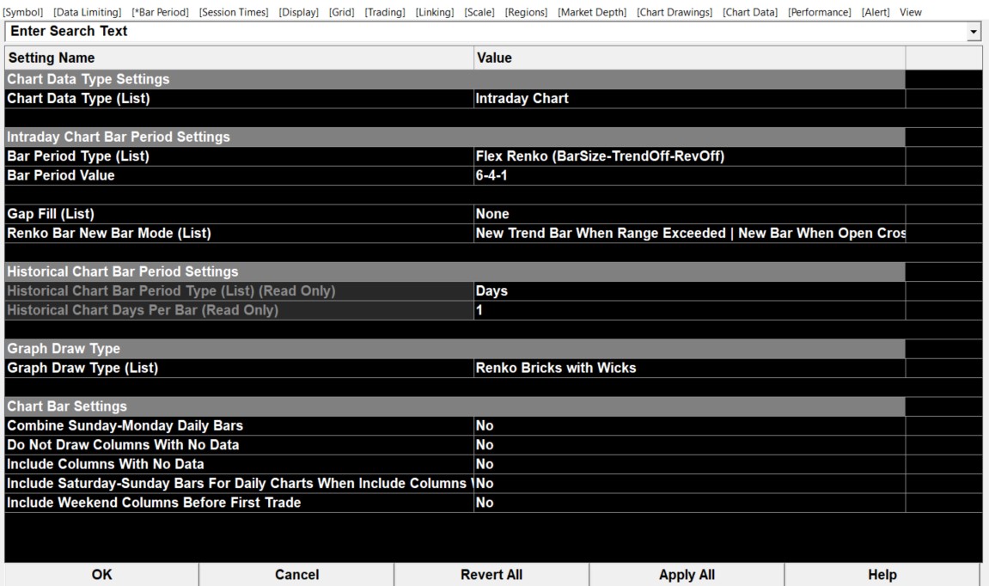
Task: Click the Setting Name column header
Action: pos(239,58)
